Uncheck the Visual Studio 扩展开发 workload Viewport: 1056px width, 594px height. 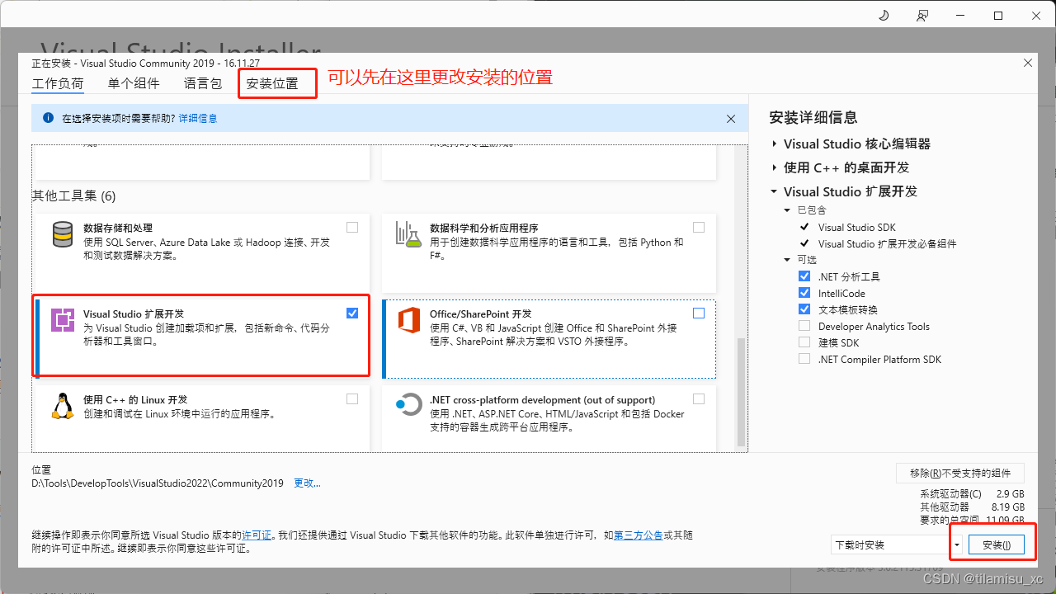coord(352,313)
